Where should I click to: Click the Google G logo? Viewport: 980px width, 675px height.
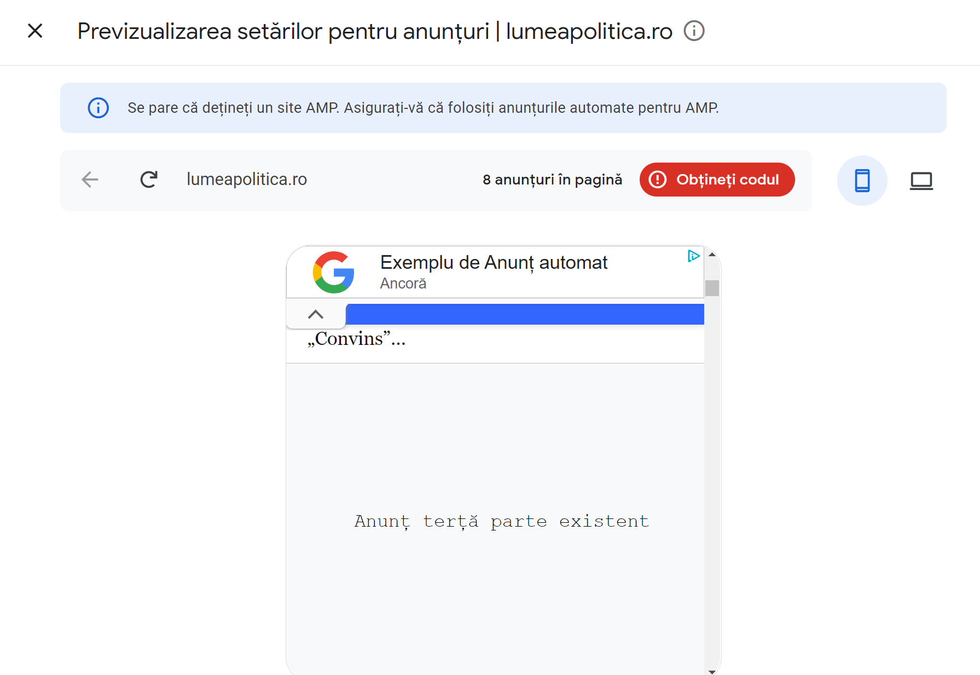click(334, 272)
